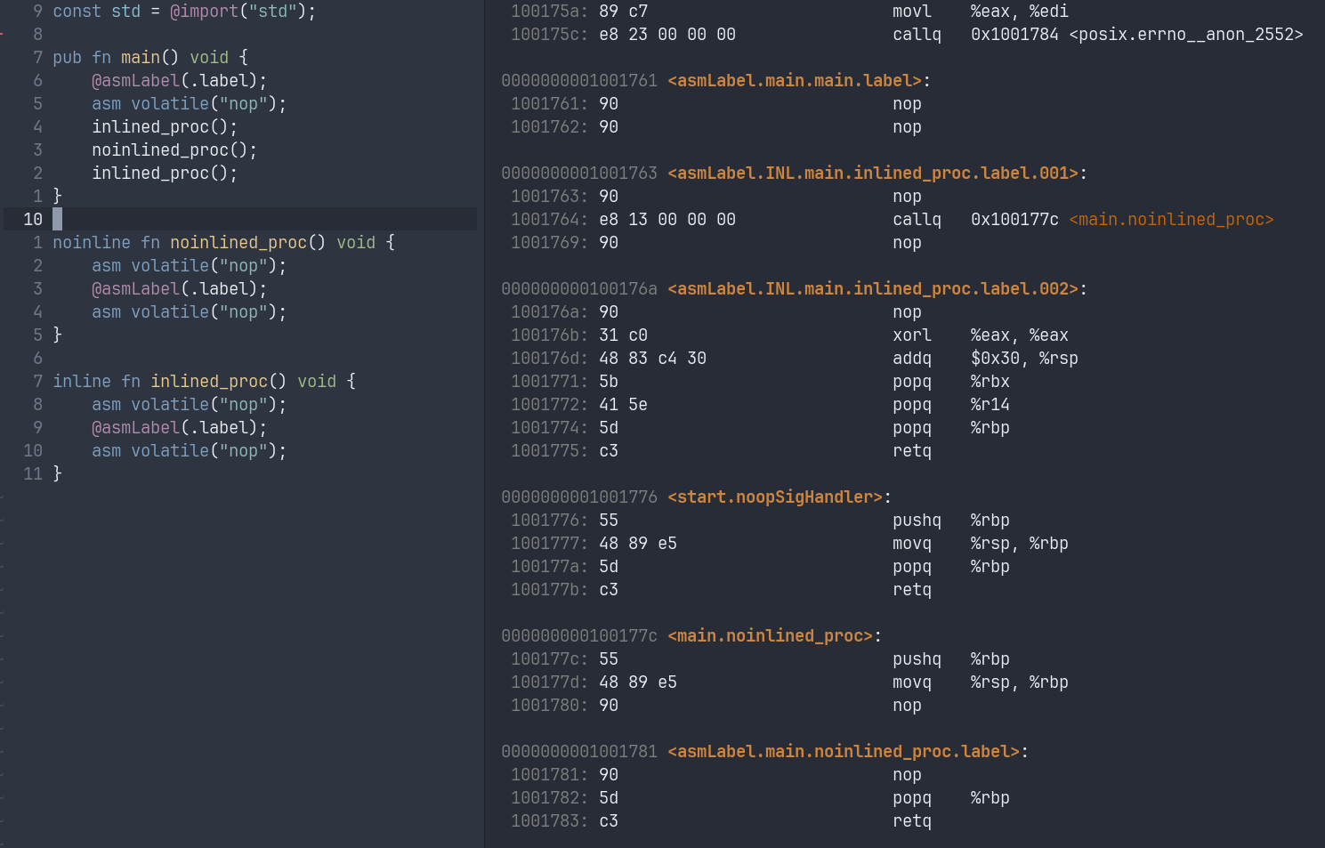Click the movl %eax, %edi instruction
Image resolution: width=1325 pixels, height=848 pixels.
[979, 12]
